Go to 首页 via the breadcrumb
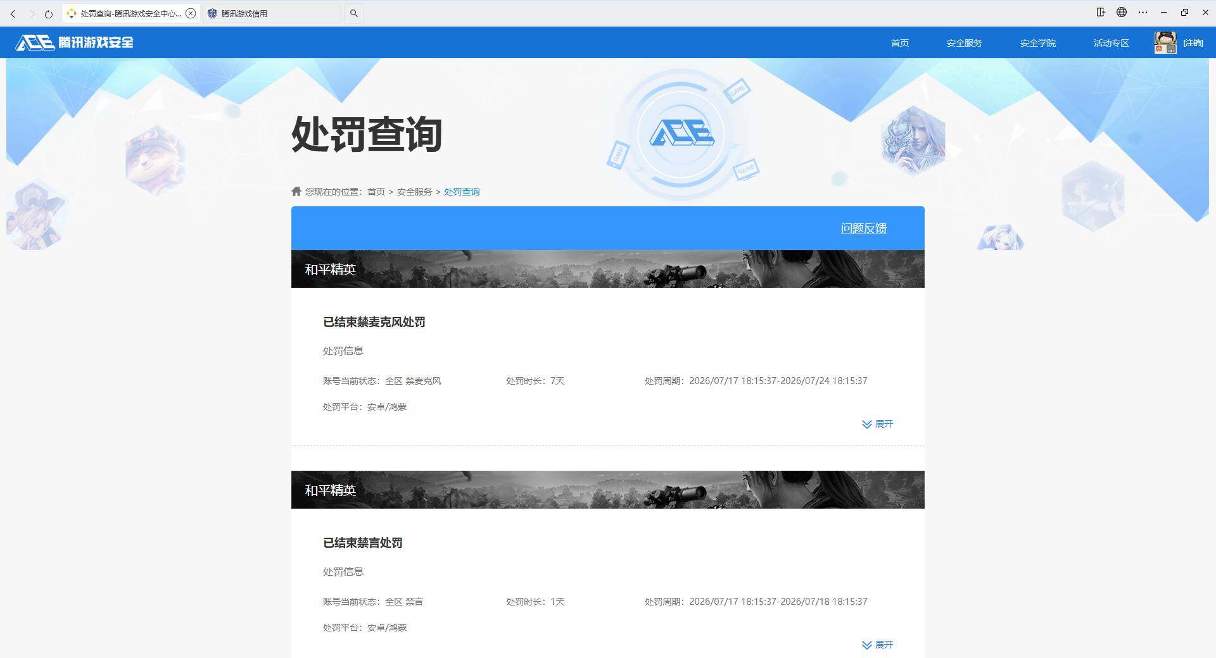This screenshot has width=1216, height=658. click(x=376, y=192)
